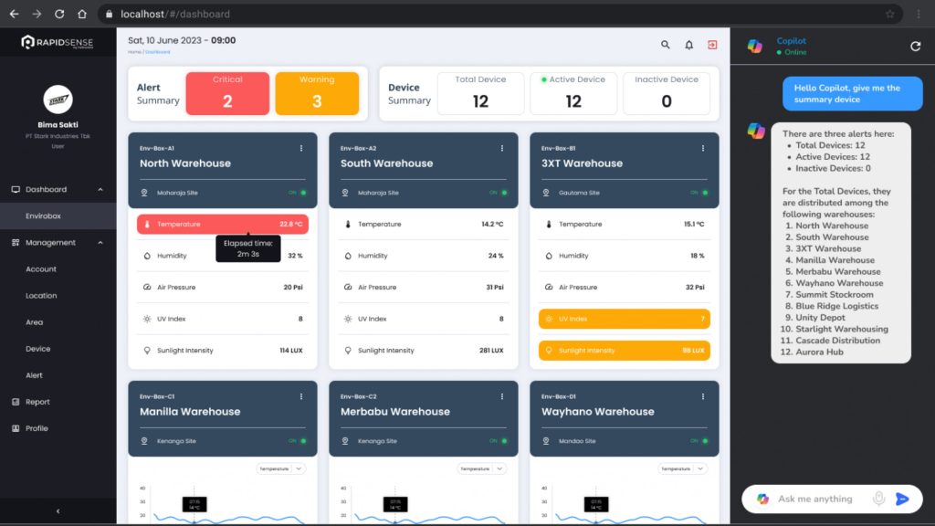Click the Critical alerts summary card
This screenshot has height=526, width=935.
pos(227,93)
